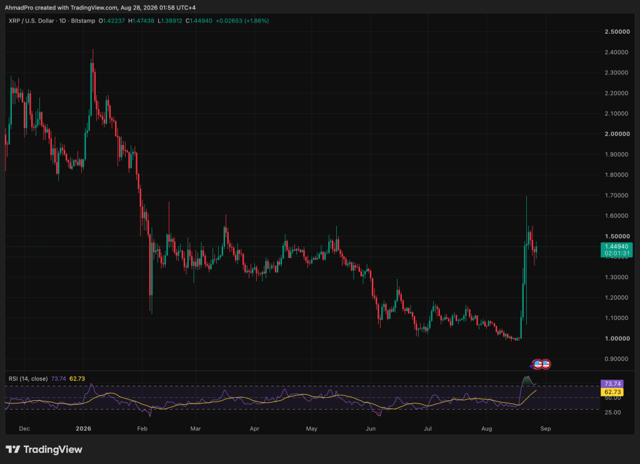The width and height of the screenshot is (640, 464).
Task: Click the Apr label on the time axis
Action: 254,428
